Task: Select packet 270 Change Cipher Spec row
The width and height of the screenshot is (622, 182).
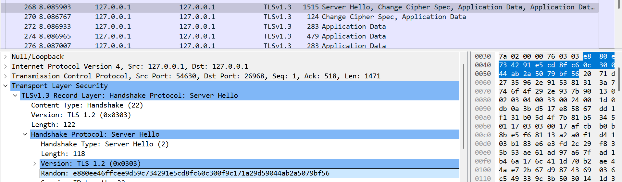Action: (x=292, y=17)
